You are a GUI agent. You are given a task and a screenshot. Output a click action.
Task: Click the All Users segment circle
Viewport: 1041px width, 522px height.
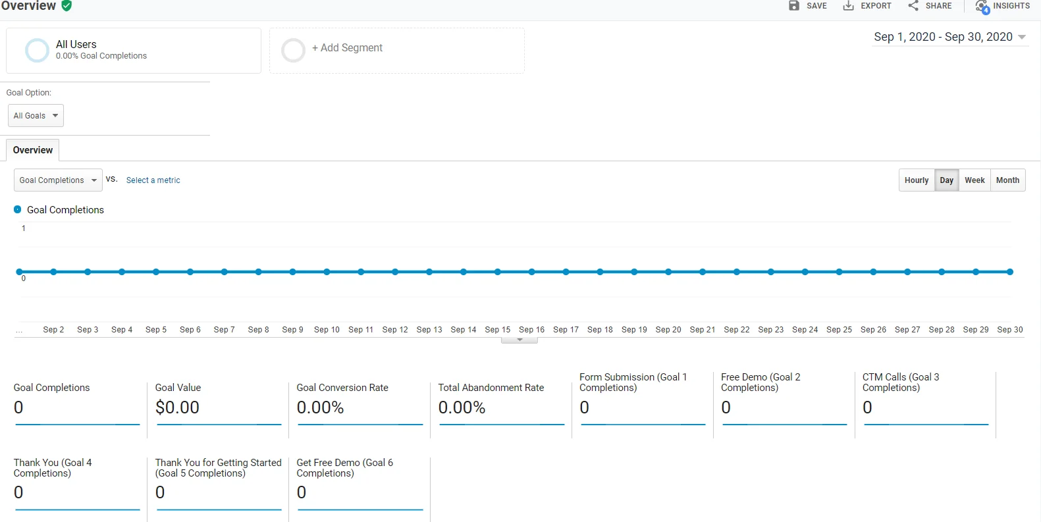pos(37,50)
